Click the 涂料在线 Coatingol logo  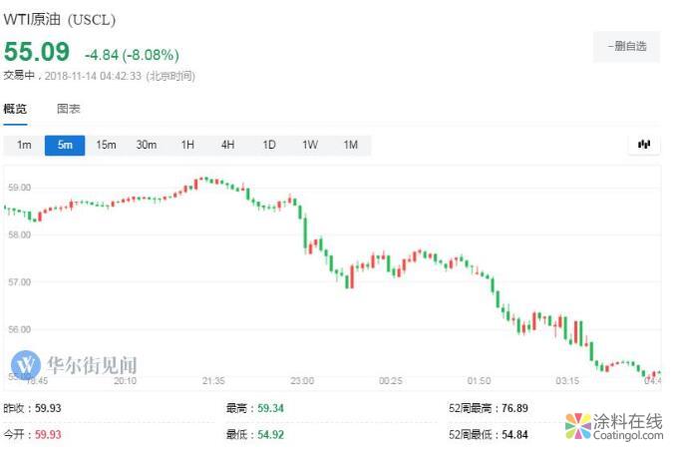[613, 426]
